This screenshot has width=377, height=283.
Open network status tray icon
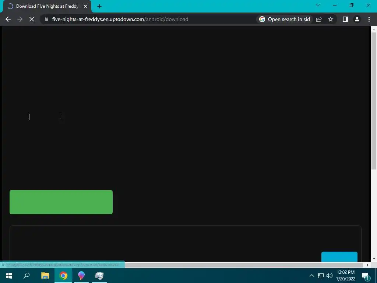(321, 276)
